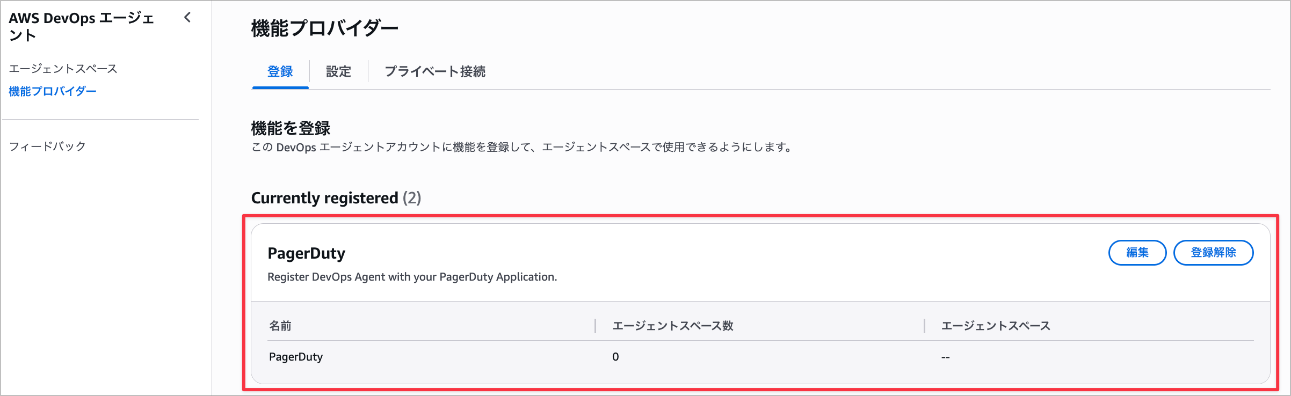
Task: Click the agent space count value 0
Action: tap(615, 356)
